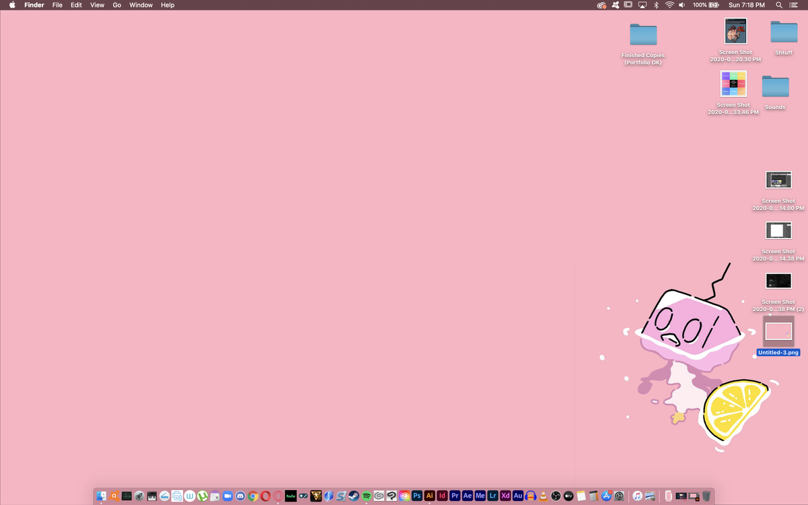The width and height of the screenshot is (808, 505).
Task: Click the battery 100% indicator
Action: pos(706,5)
